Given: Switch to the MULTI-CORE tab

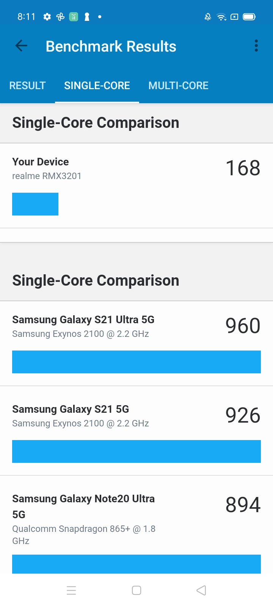Looking at the screenshot, I should [179, 85].
